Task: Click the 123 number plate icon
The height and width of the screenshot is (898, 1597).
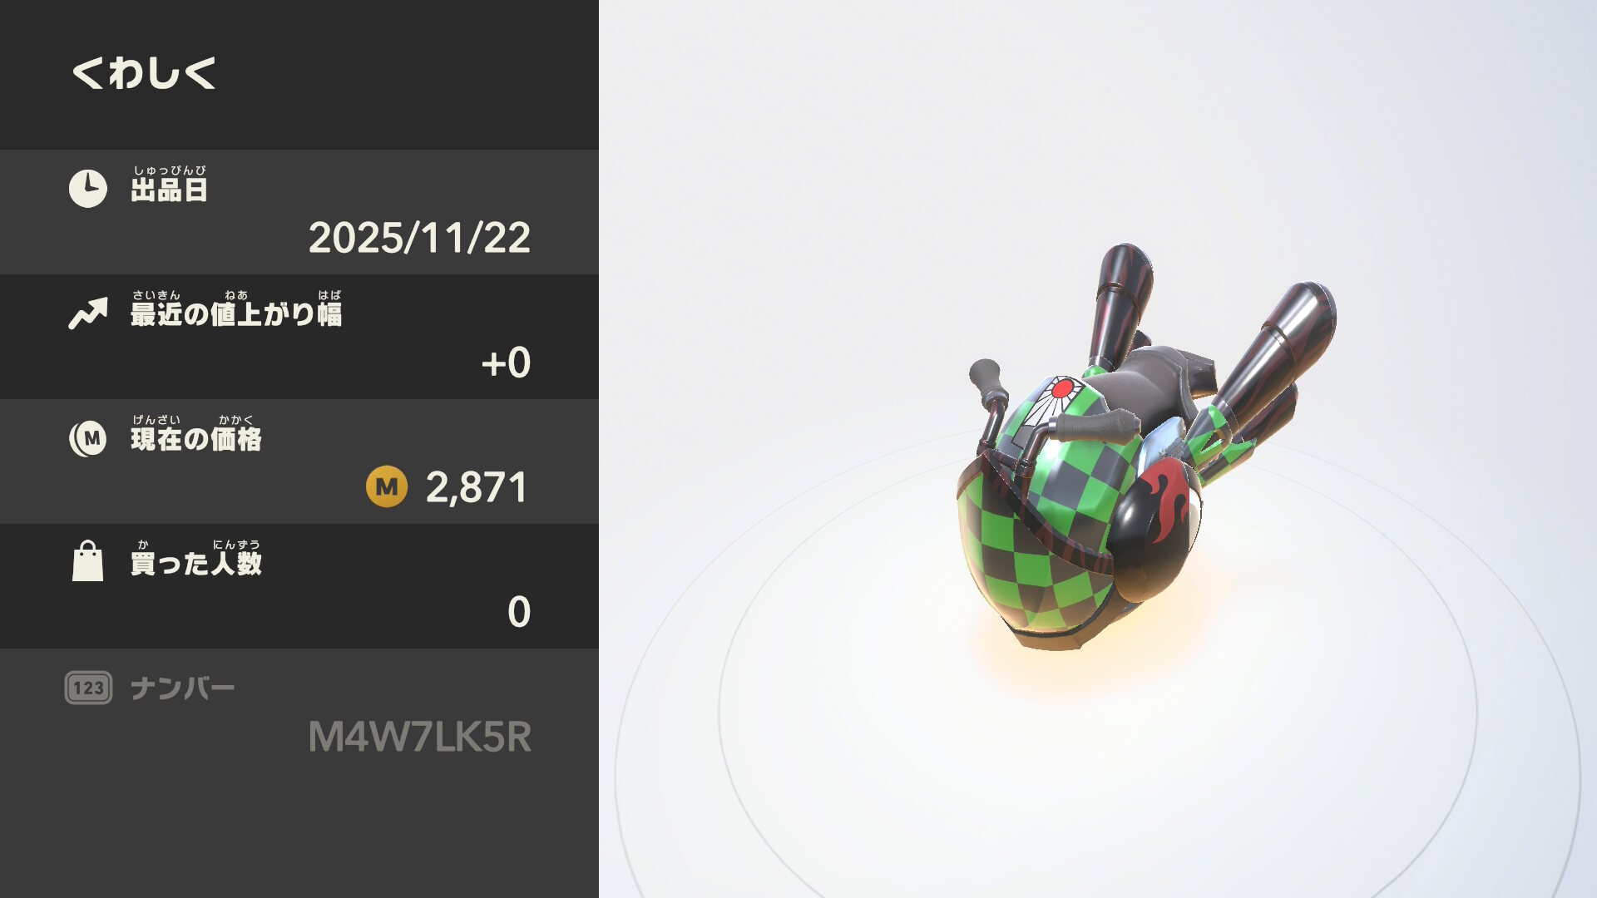Action: click(x=88, y=688)
